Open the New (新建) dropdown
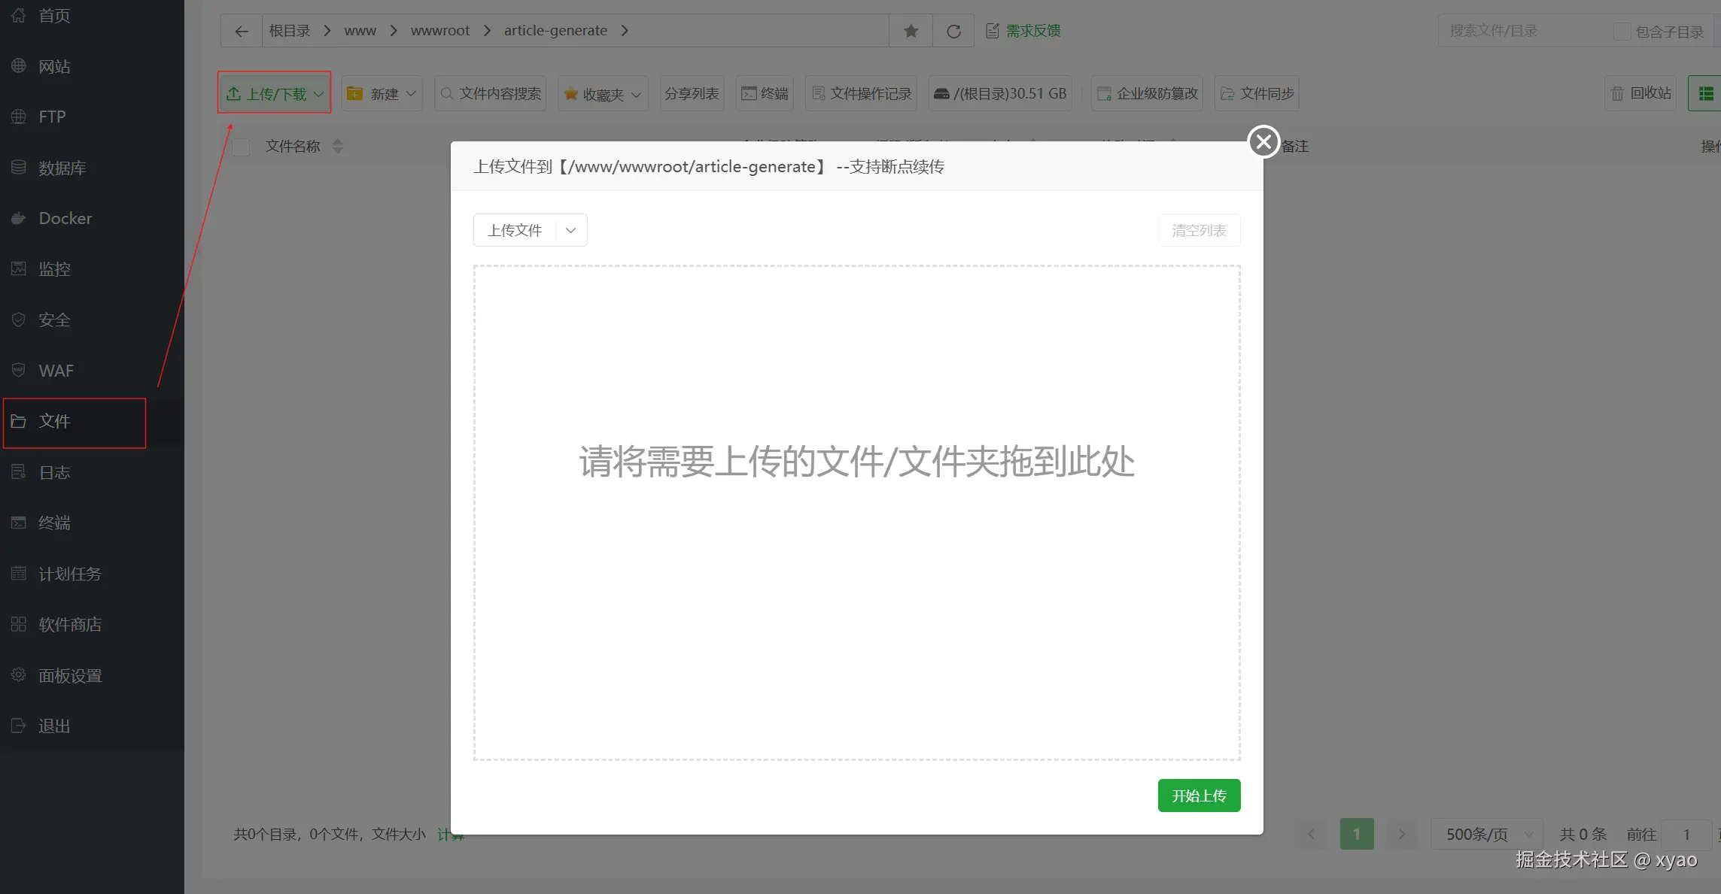The image size is (1721, 894). coord(382,93)
